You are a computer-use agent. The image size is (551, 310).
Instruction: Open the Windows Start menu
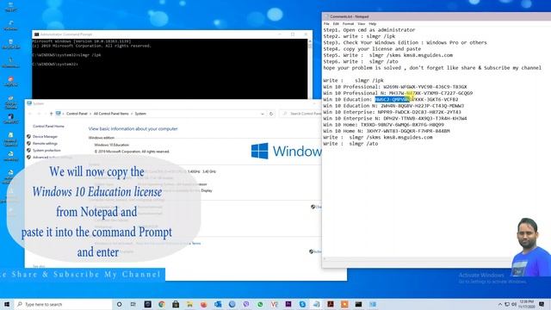7,304
